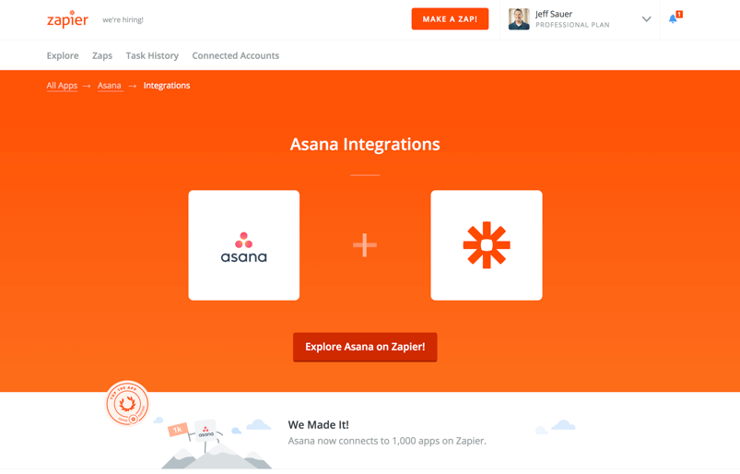Click Explore Asana on Zapier button
The image size is (740, 474).
coord(365,347)
